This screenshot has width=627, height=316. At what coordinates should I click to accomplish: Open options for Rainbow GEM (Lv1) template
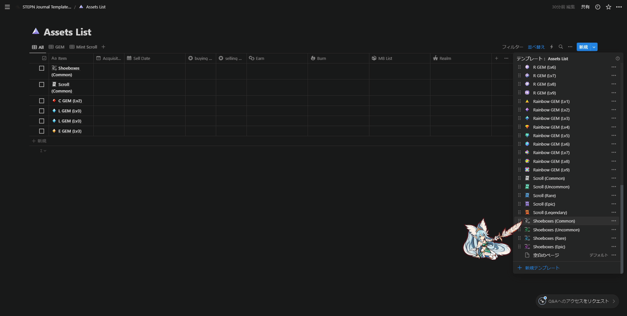(614, 101)
